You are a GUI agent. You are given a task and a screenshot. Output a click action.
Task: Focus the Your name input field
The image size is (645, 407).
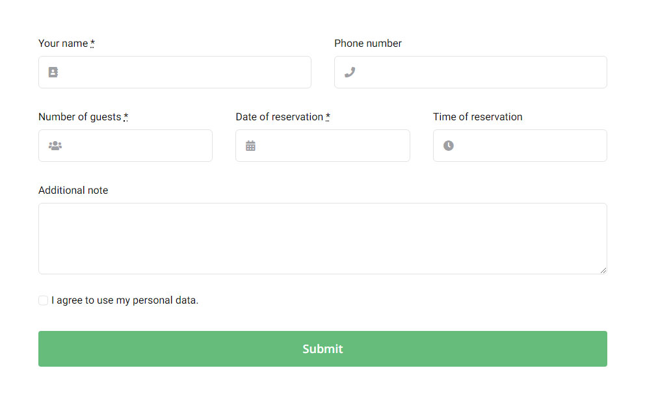(x=185, y=72)
